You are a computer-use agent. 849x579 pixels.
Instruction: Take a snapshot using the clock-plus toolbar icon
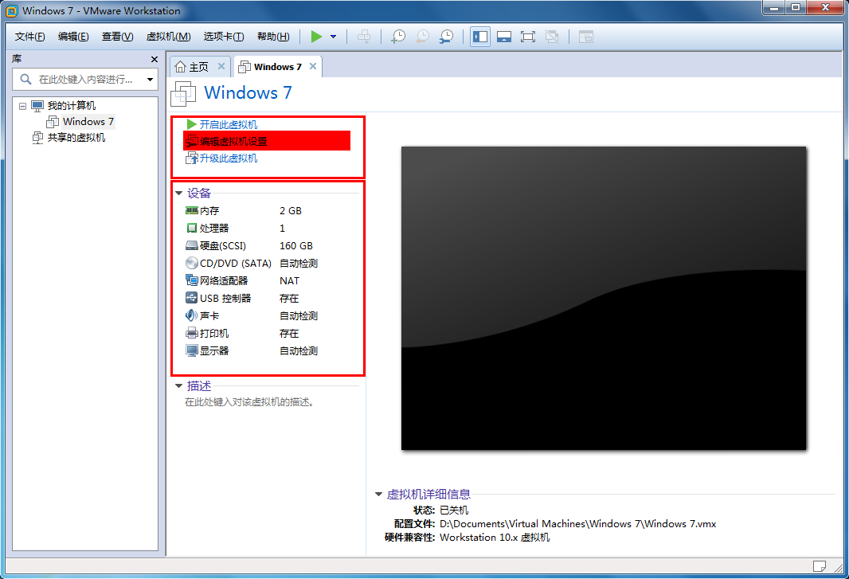click(x=398, y=37)
